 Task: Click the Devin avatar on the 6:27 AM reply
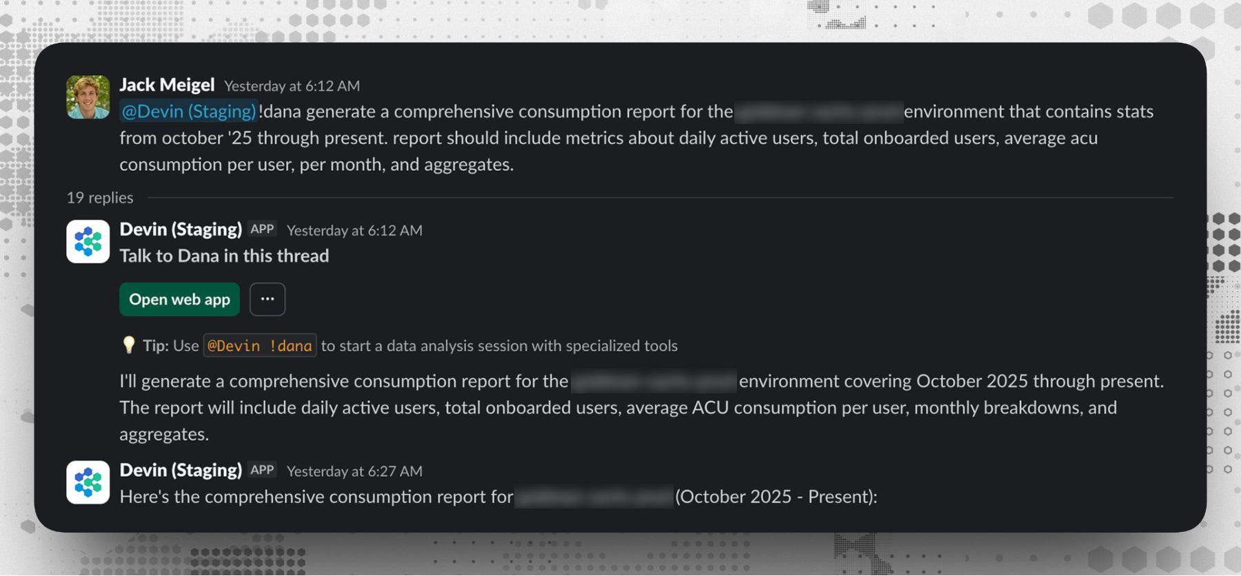(88, 482)
